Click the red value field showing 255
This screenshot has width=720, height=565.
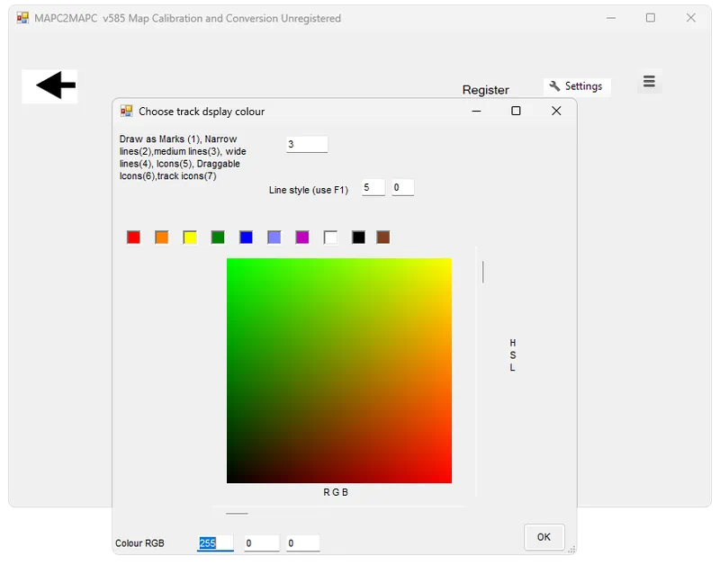215,543
